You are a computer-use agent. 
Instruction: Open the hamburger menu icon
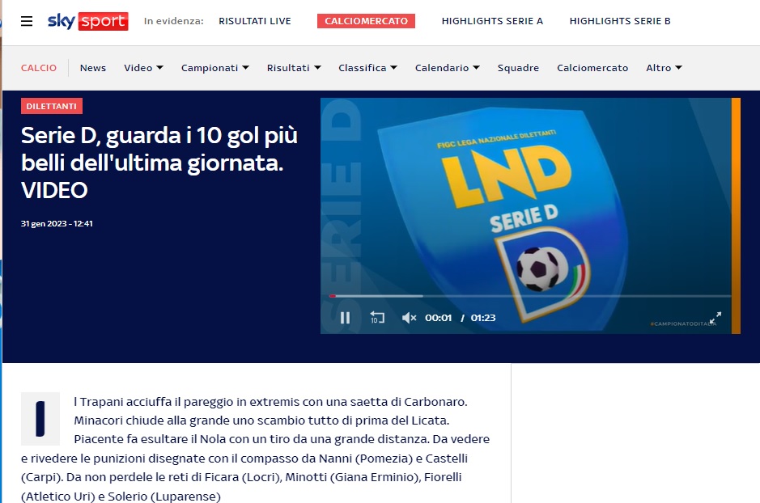point(28,21)
